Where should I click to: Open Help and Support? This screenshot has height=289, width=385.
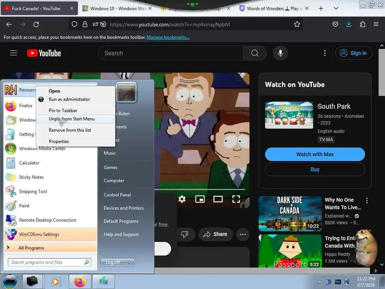(121, 234)
